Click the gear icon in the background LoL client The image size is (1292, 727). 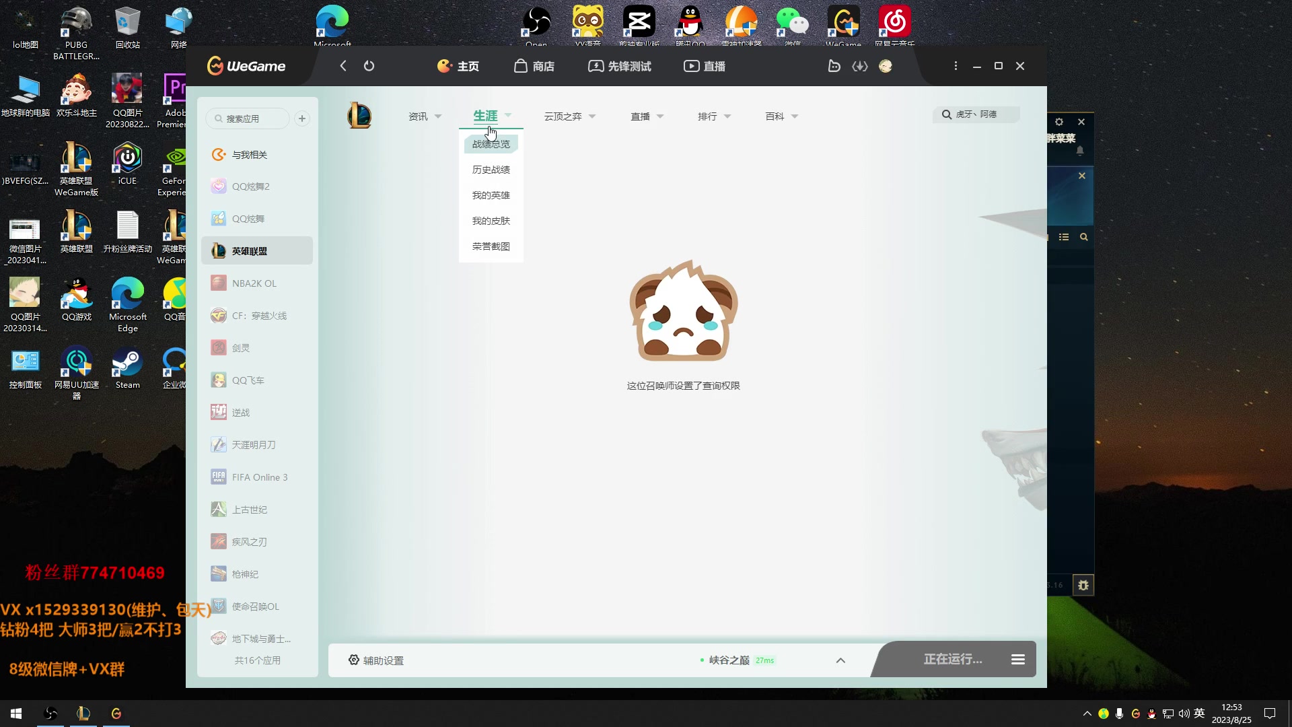click(x=1059, y=122)
